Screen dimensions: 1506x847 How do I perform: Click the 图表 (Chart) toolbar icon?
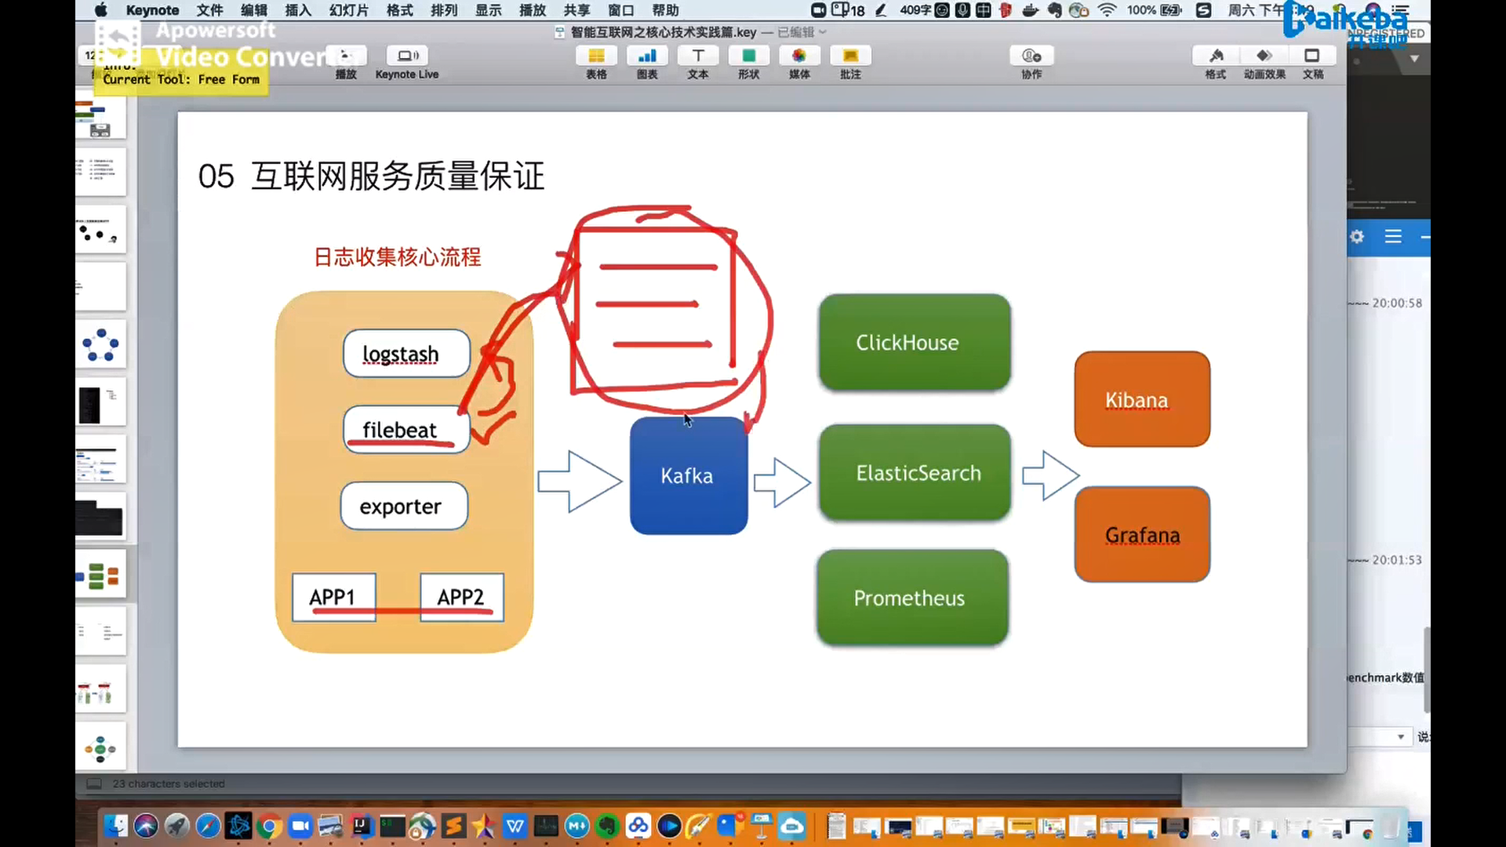coord(647,56)
